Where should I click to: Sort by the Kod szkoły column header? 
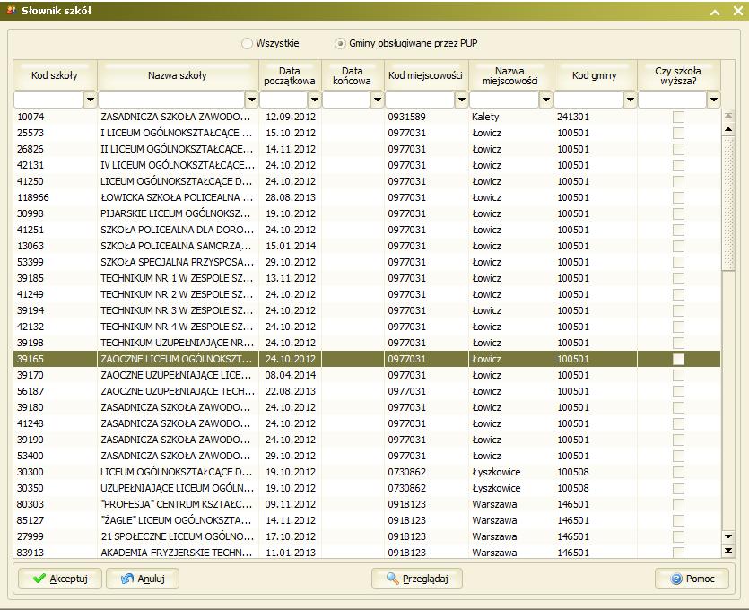(55, 75)
